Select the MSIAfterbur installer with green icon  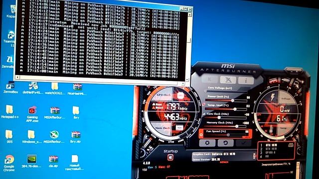pyautogui.click(x=54, y=137)
